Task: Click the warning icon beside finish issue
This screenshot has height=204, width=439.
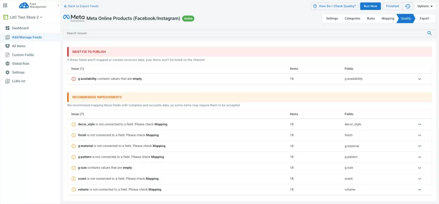Action: [74, 135]
